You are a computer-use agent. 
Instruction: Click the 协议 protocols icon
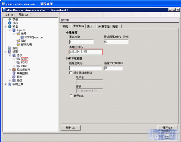coord(14,55)
